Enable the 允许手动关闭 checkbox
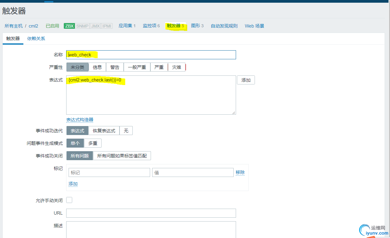The height and width of the screenshot is (238, 390). tap(69, 200)
